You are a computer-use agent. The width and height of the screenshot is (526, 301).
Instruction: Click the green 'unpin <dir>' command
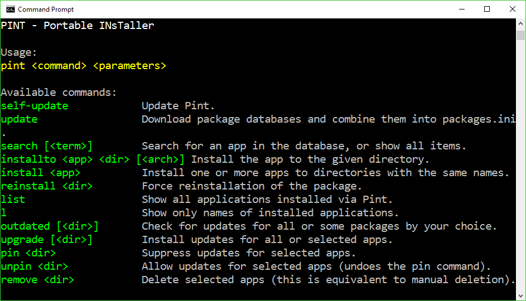click(x=35, y=266)
